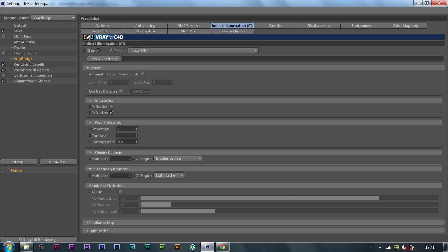Click the Cinema 4D icon in title bar
The width and height of the screenshot is (448, 252).
click(x=3, y=3)
